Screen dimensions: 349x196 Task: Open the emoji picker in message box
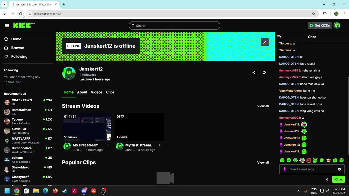point(339,169)
